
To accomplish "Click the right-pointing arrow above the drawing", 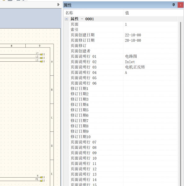I will tap(58, 5).
